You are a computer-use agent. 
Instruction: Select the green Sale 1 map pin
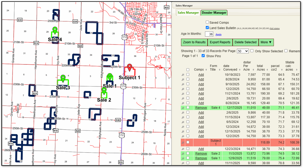(x=110, y=77)
